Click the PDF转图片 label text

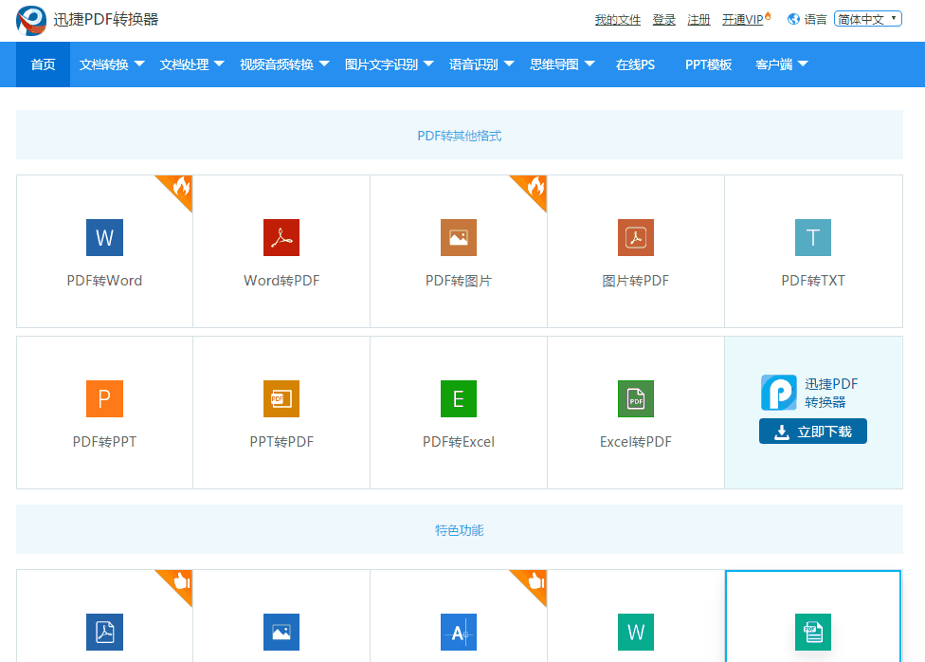click(x=459, y=281)
